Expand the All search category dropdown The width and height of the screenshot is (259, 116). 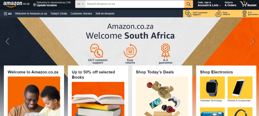(80, 4)
